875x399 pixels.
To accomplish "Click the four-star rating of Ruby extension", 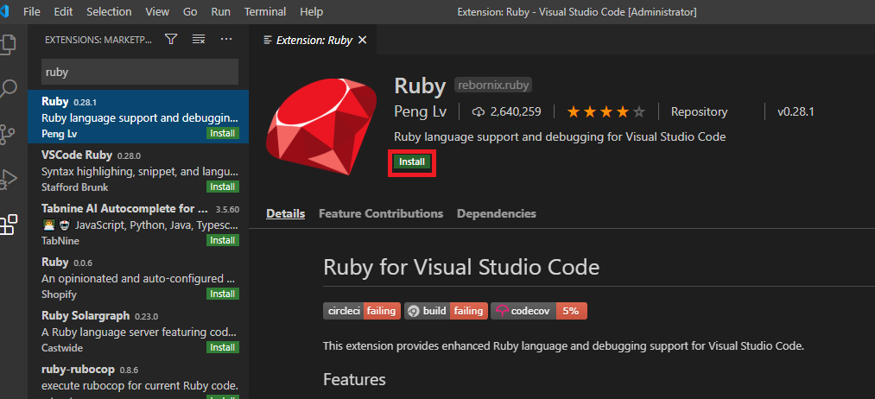I will (606, 111).
